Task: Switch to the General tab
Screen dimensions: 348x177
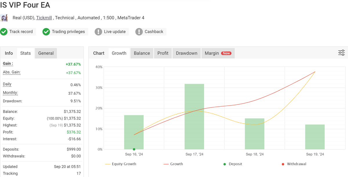Action: 46,53
